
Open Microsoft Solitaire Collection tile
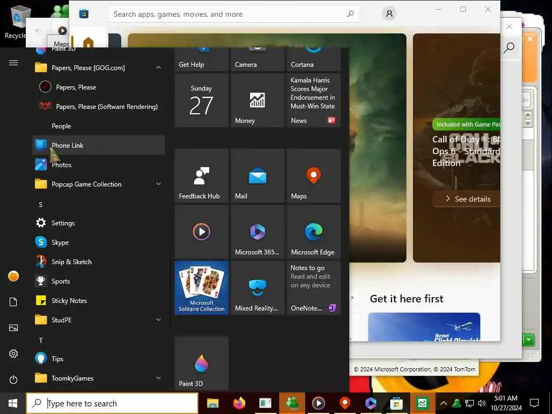pos(202,288)
